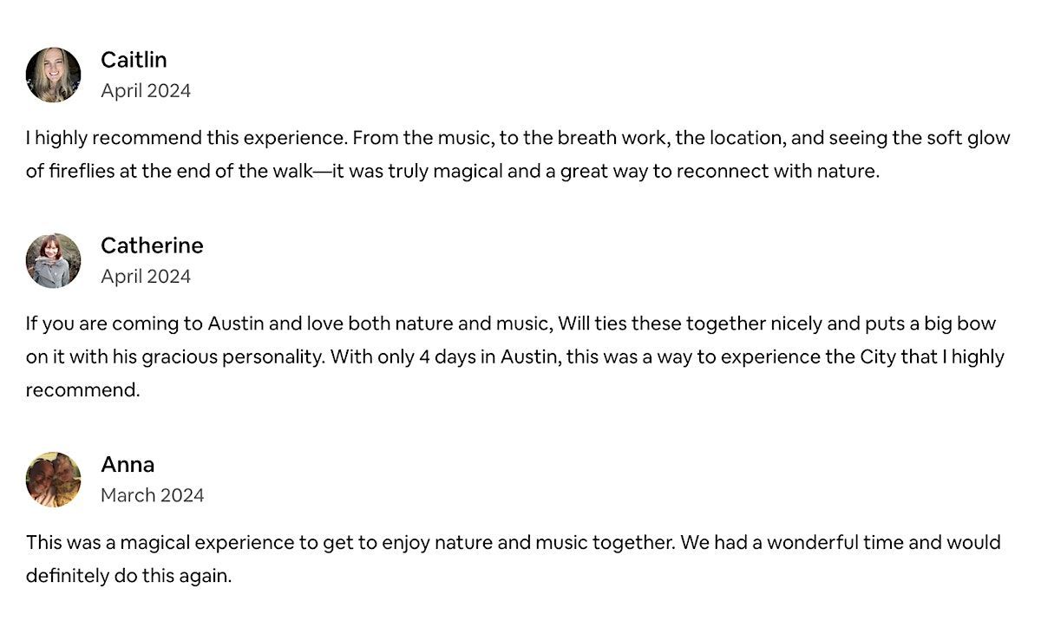Click April 2024 date under Catherine
This screenshot has width=1041, height=621.
(146, 277)
